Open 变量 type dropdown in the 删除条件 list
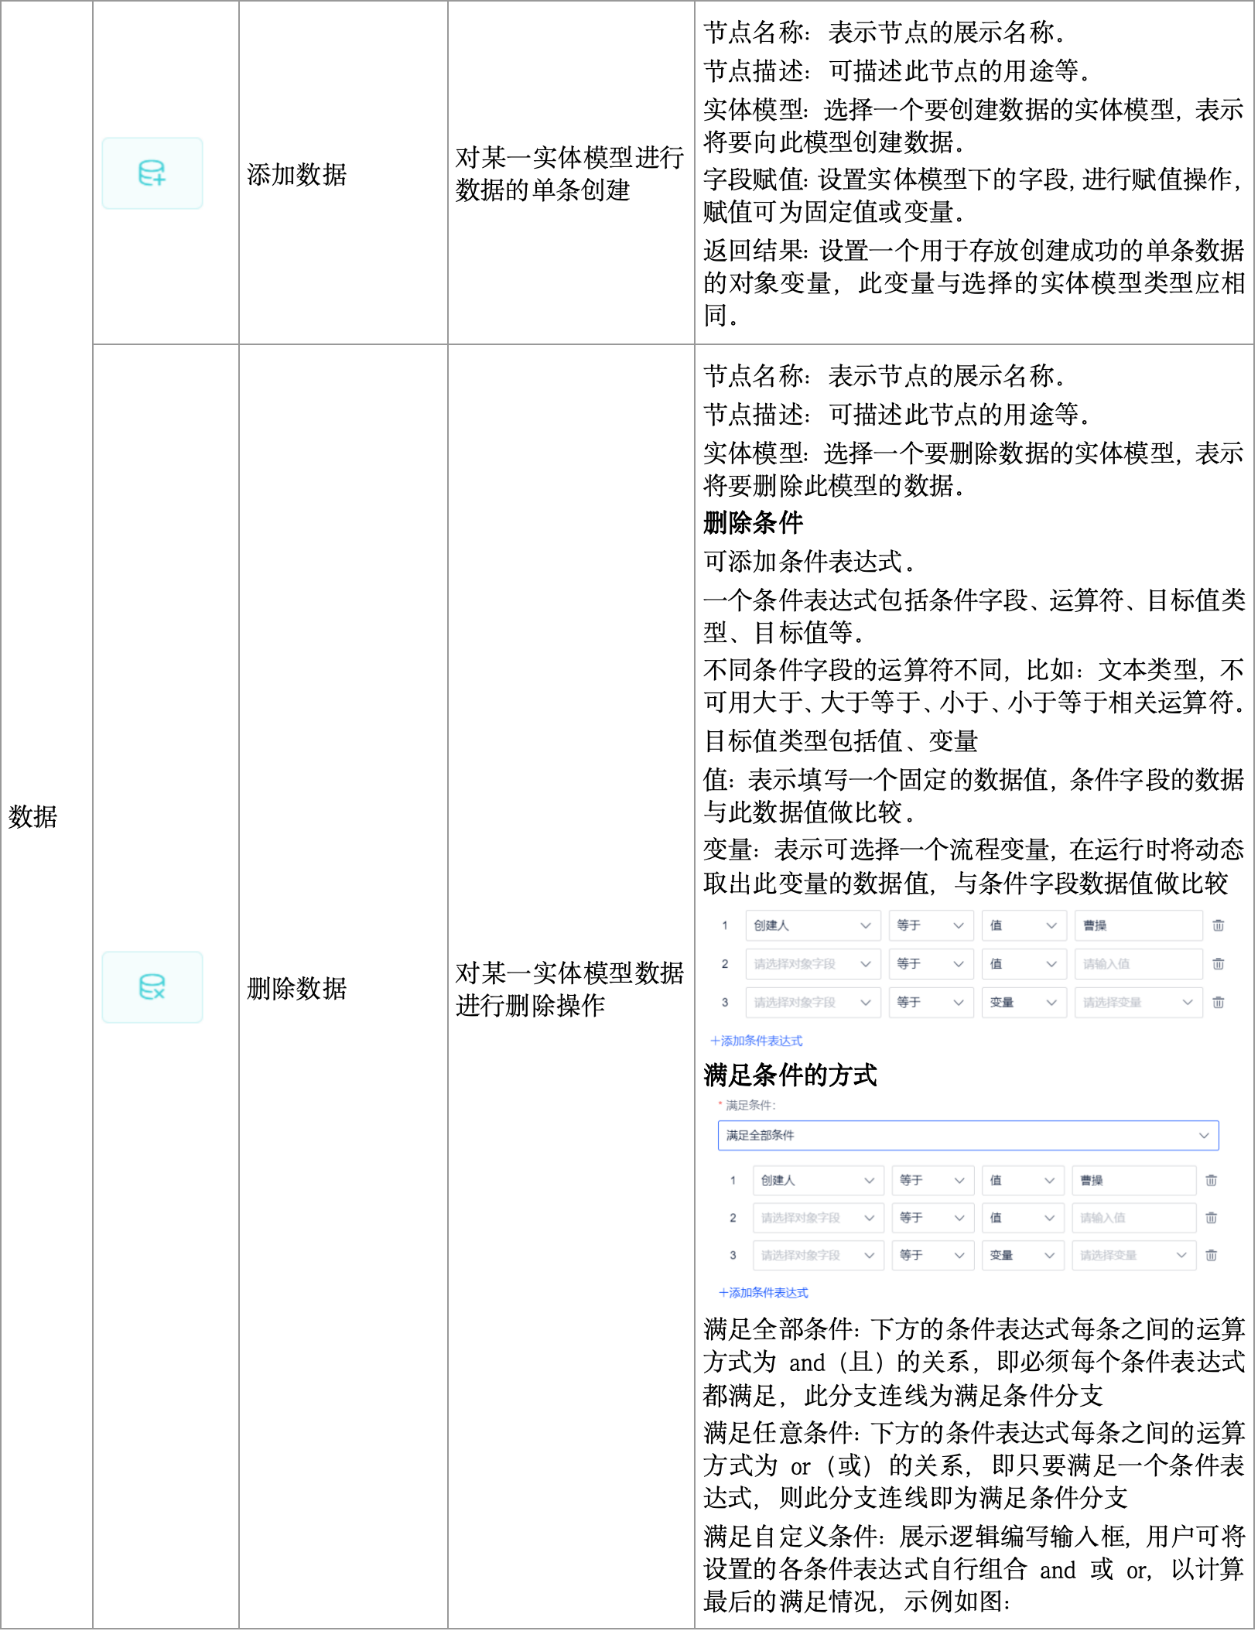The width and height of the screenshot is (1258, 1631). tap(1024, 1003)
